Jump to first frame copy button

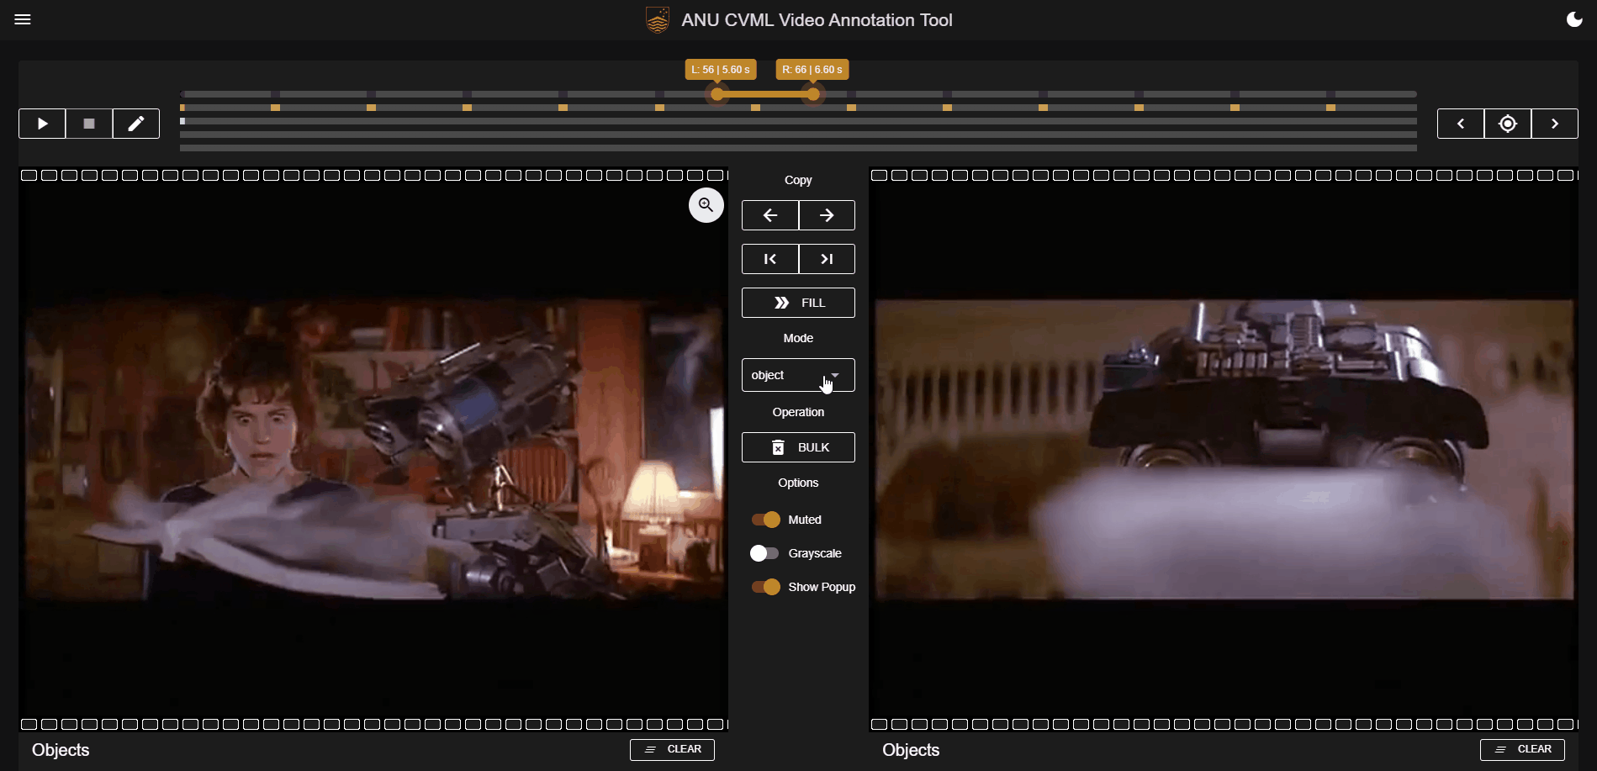coord(770,259)
